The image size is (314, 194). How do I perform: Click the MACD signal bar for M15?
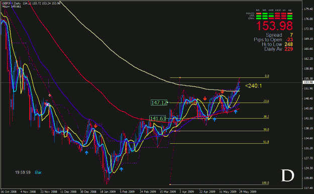[x=271, y=14]
